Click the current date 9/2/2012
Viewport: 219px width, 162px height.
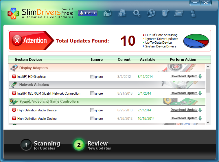[x=124, y=77]
